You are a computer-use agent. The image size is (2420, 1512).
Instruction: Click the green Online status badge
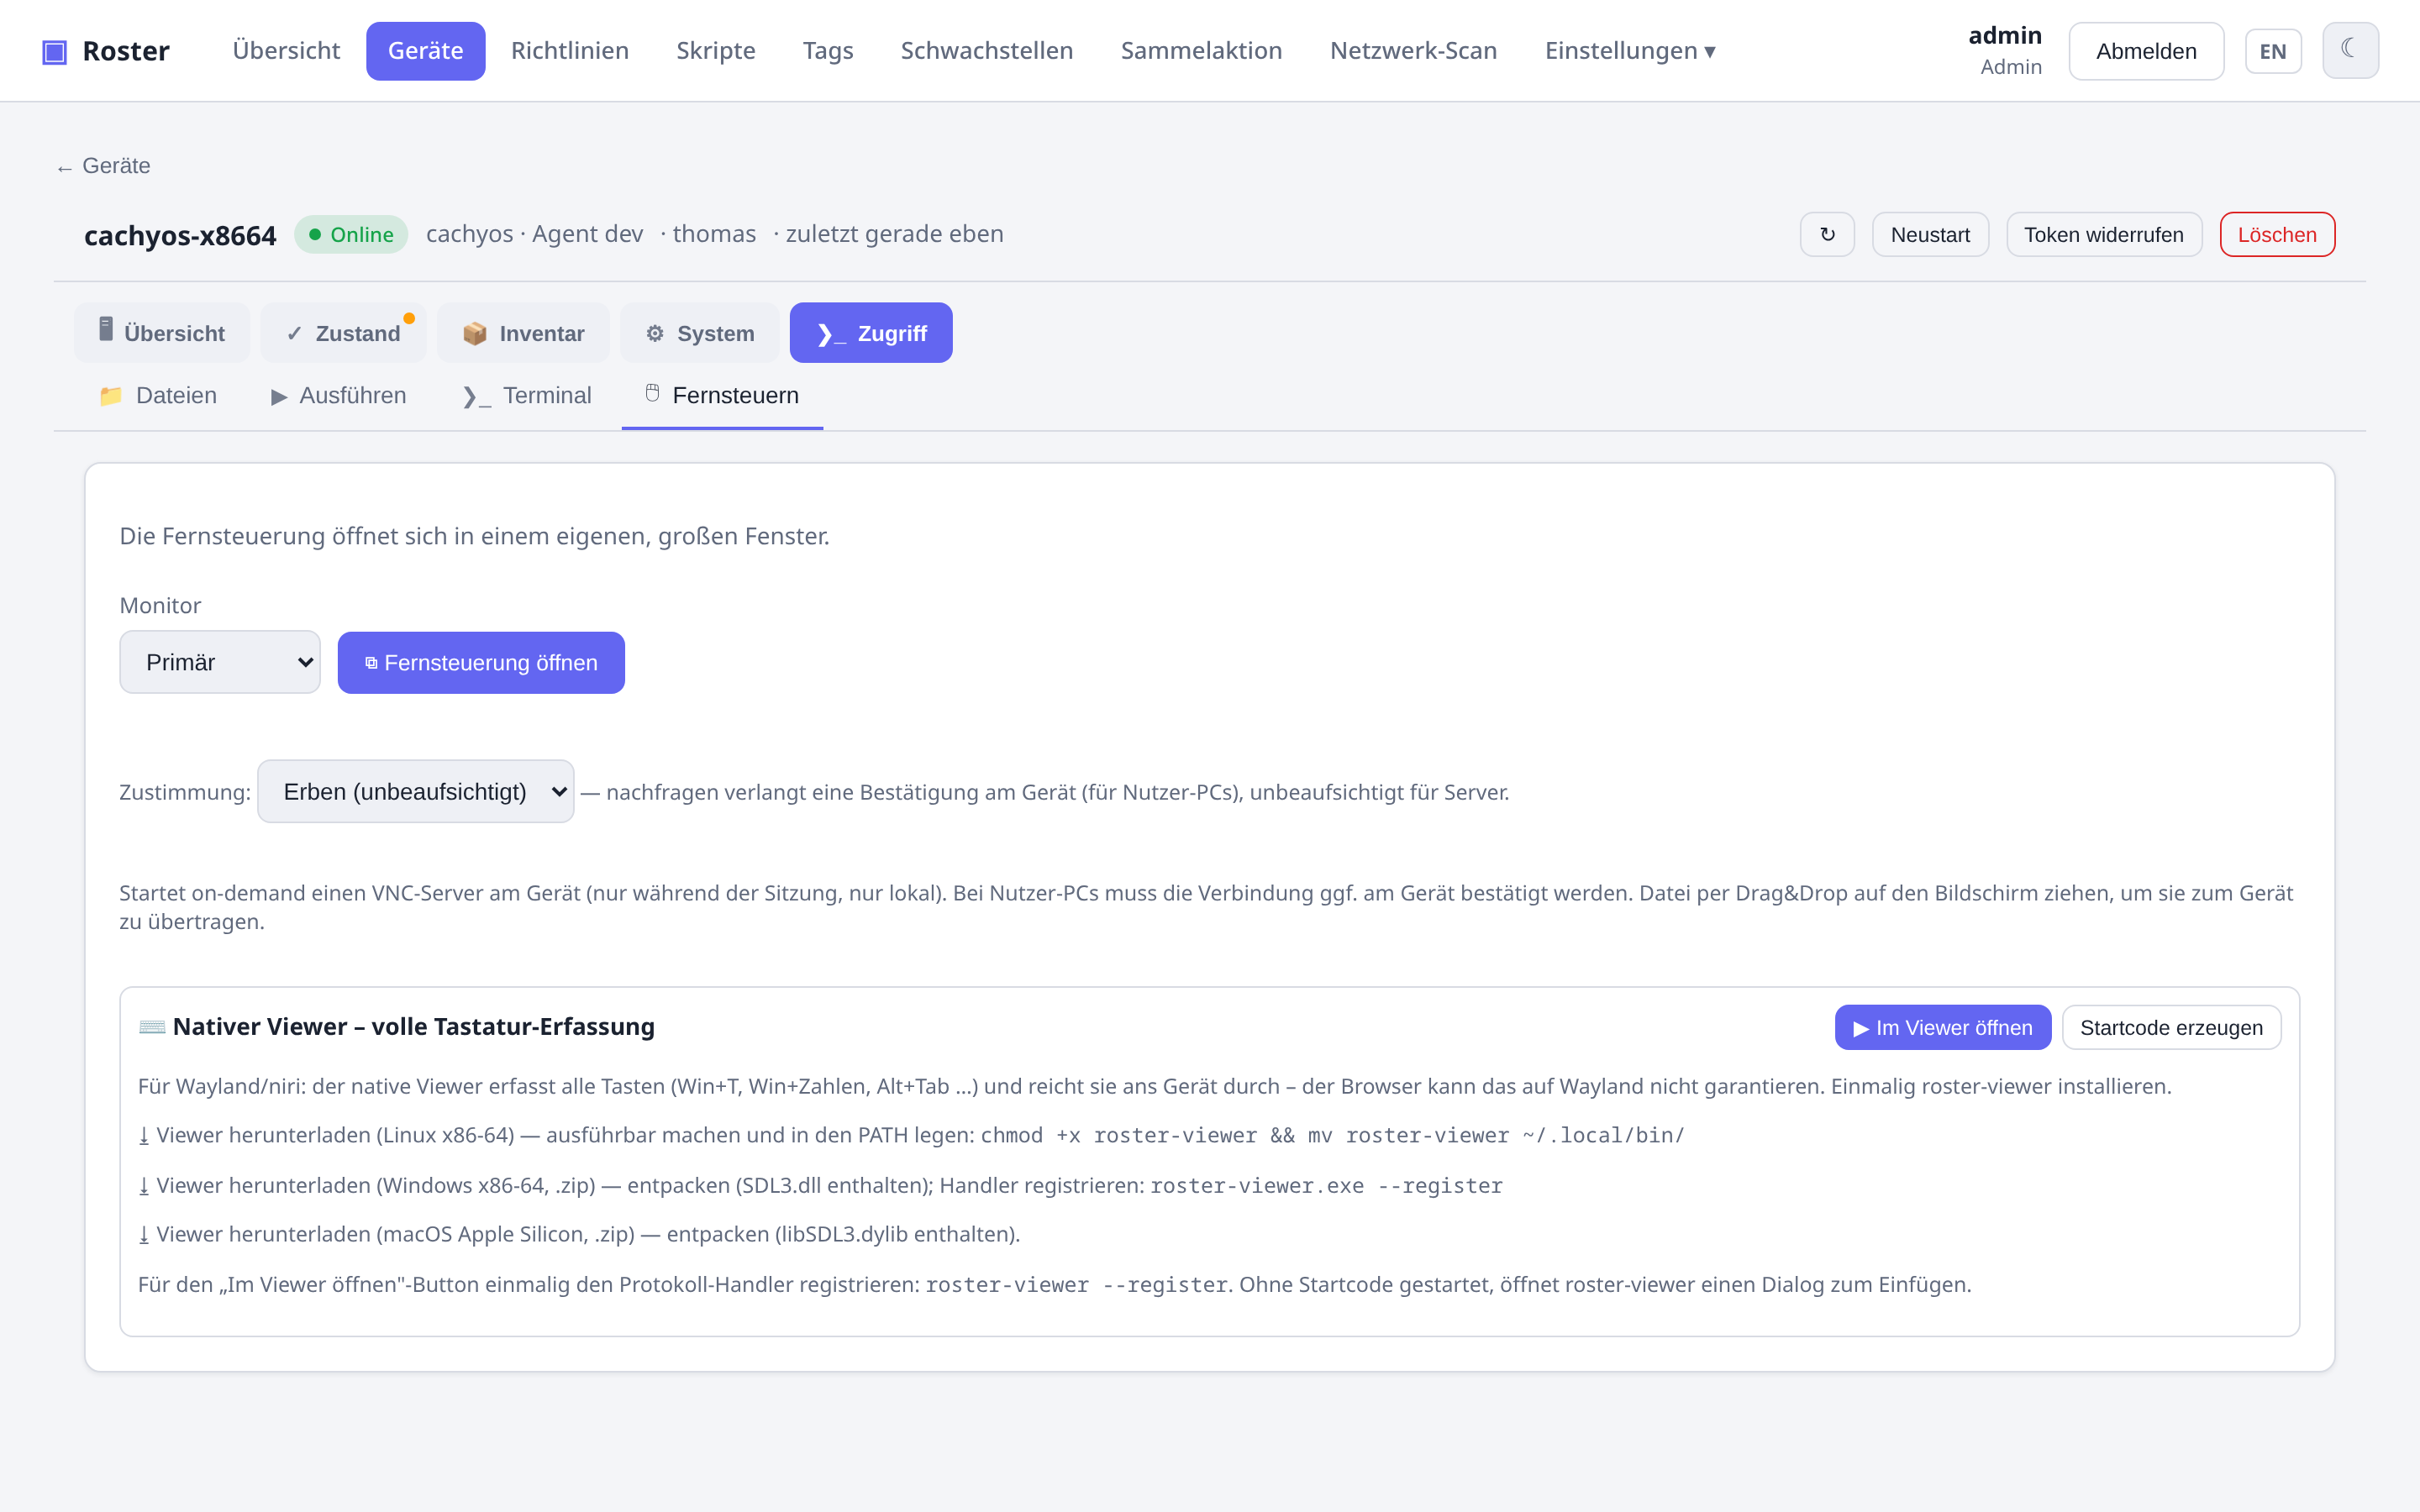351,234
